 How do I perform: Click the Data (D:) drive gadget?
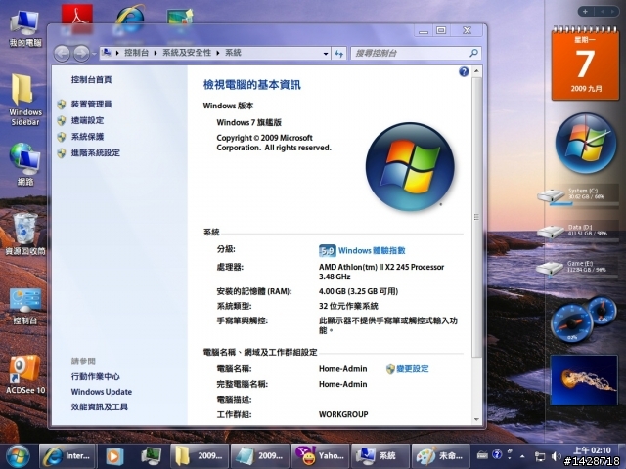click(576, 231)
